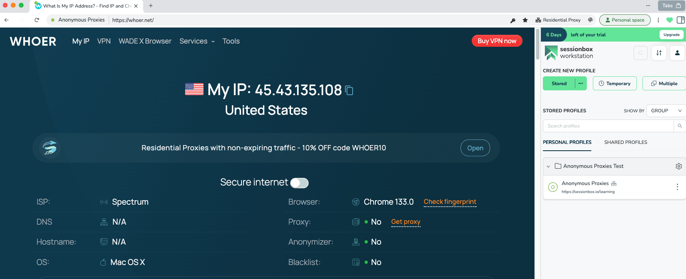Screen dimensions: 686x279
Task: Click the back navigation arrow
Action: [6, 20]
